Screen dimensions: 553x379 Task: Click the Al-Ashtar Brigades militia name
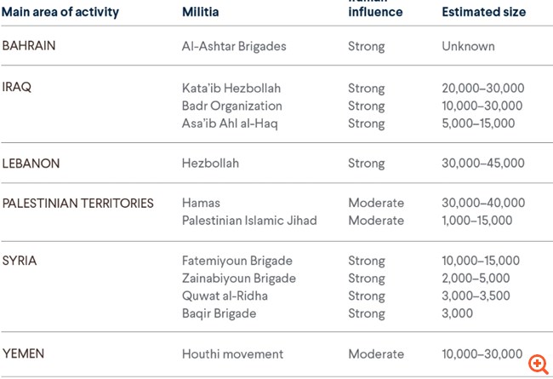pos(234,46)
